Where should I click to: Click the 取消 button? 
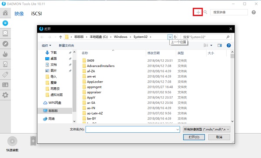click(x=219, y=137)
